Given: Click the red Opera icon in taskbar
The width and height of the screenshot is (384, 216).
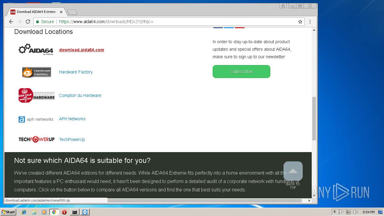Looking at the screenshot, I should [64, 212].
